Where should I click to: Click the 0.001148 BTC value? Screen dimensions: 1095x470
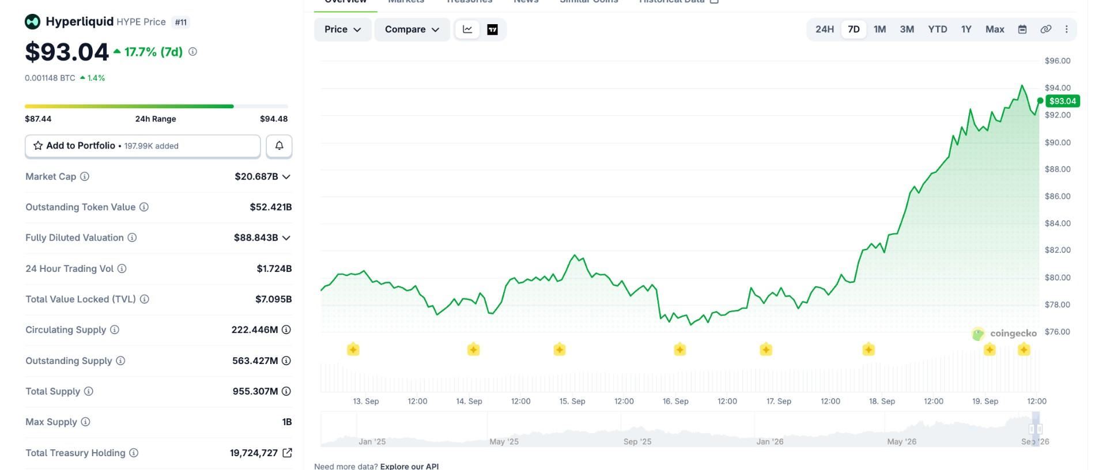50,78
